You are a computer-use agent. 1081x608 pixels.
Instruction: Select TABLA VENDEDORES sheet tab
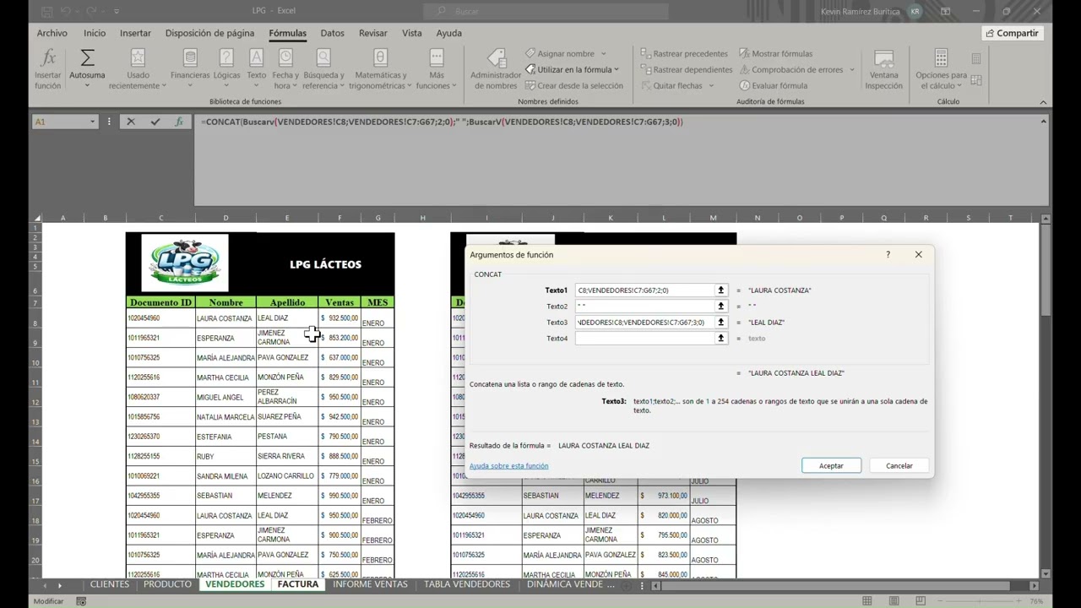coord(467,584)
